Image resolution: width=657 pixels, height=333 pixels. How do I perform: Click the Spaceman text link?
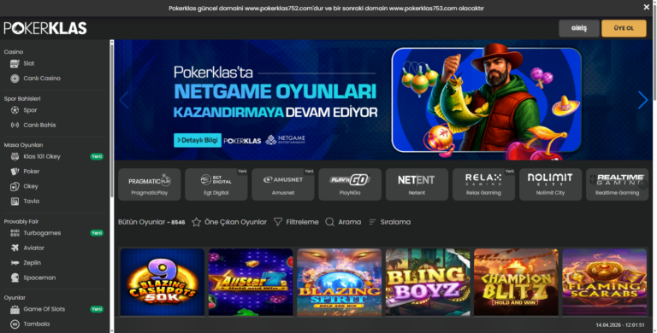pos(39,277)
